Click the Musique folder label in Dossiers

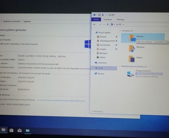140,47
